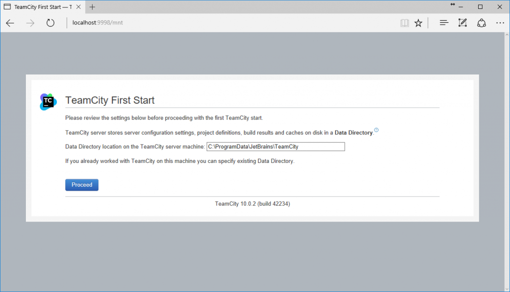Reload the page with the refresh icon
Screen dimensions: 510x292
(x=50, y=23)
